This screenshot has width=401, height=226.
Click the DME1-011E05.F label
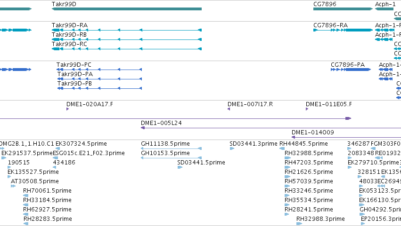pyautogui.click(x=328, y=104)
